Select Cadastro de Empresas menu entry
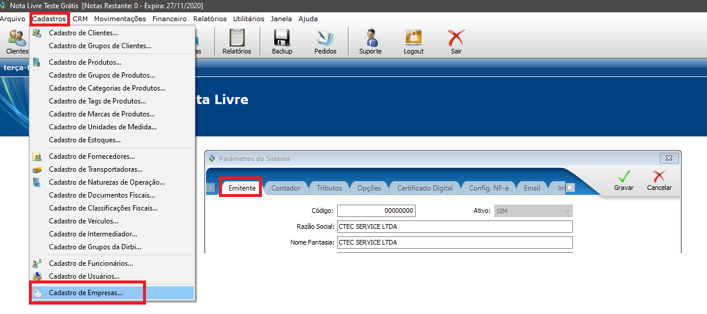Viewport: 707px width, 314px height. click(x=86, y=293)
